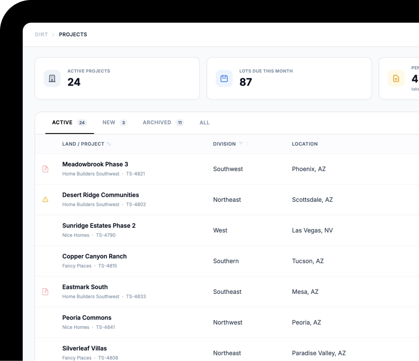Image resolution: width=419 pixels, height=361 pixels.
Task: Open the Meadowbrook Phase 3 project
Action: coord(95,164)
